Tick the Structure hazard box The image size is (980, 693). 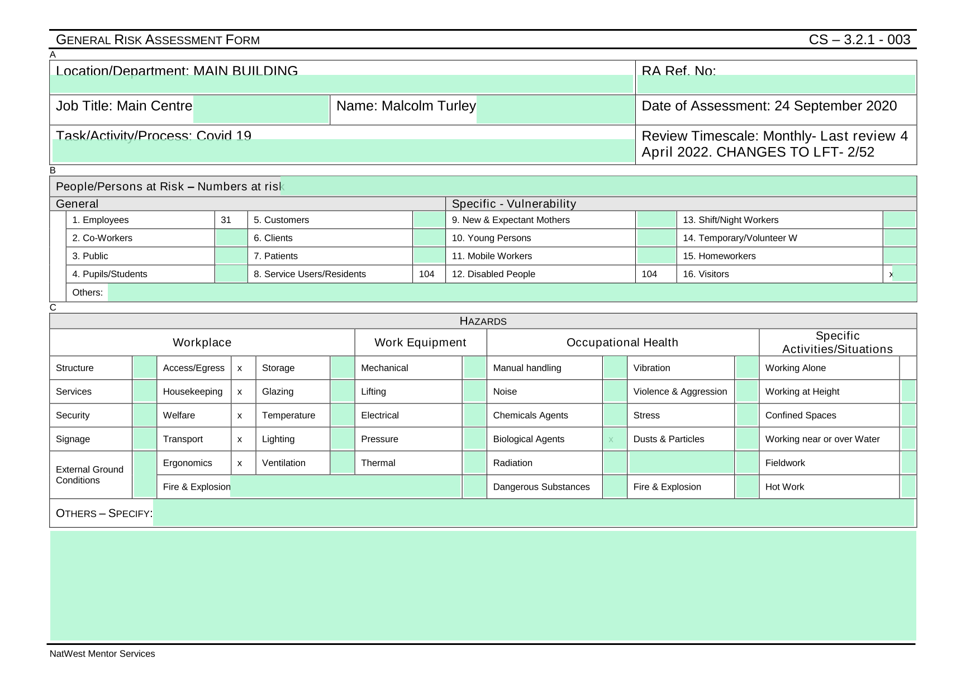[145, 368]
